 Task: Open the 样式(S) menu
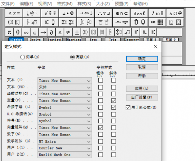tap(84, 4)
